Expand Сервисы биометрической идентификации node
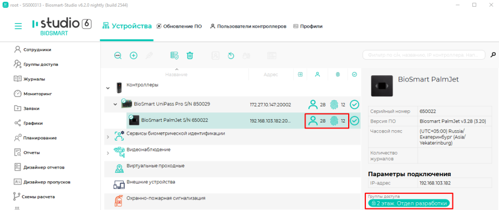 108,137
